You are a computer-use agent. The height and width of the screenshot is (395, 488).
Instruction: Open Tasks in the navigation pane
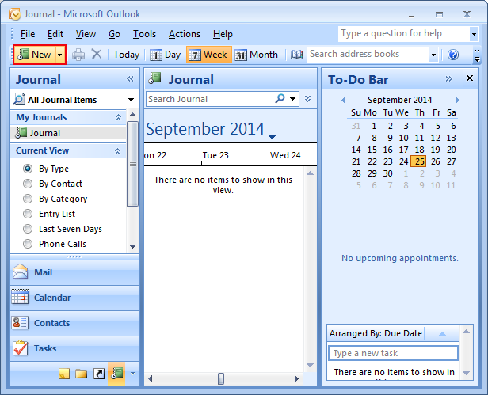[74, 348]
